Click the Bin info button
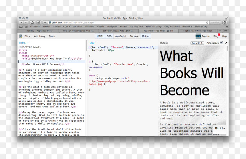The width and height of the screenshot is (246, 159). pyautogui.click(x=220, y=128)
